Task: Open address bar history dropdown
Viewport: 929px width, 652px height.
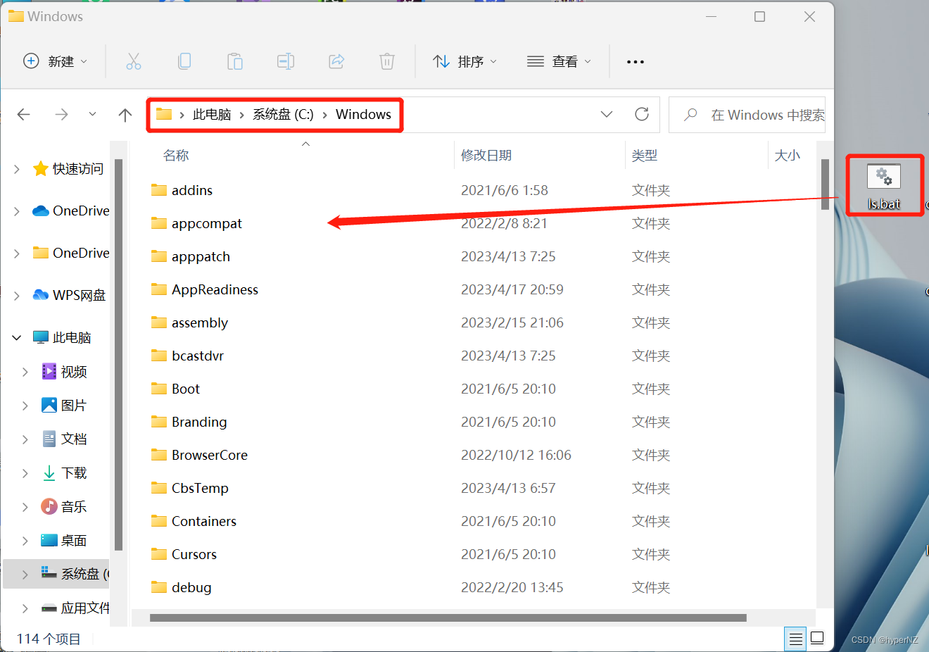Action: click(607, 114)
